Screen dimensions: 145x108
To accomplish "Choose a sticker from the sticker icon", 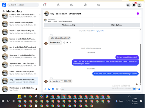I will click(x=53, y=89).
